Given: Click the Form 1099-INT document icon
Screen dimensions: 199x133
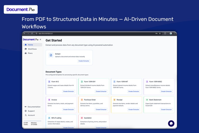Looking at the screenshot, I should pyautogui.click(x=114, y=82).
